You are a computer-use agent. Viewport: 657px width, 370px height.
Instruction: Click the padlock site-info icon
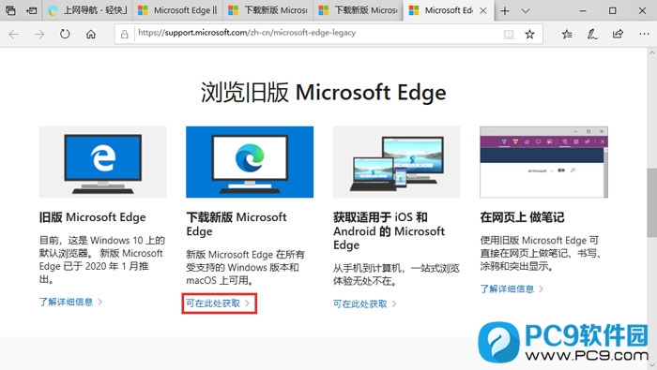(x=125, y=35)
